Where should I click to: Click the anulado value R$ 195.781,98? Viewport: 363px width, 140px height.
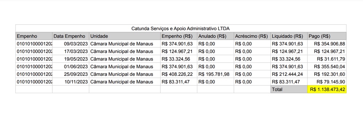(215, 74)
